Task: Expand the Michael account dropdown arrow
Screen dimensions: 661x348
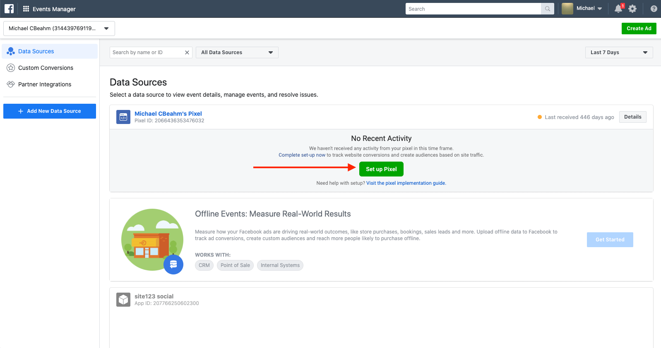Action: point(600,9)
